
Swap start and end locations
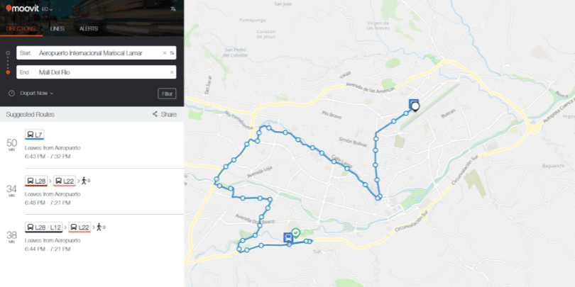click(172, 53)
